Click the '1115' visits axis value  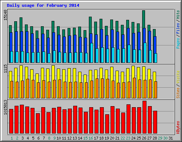[5, 69]
